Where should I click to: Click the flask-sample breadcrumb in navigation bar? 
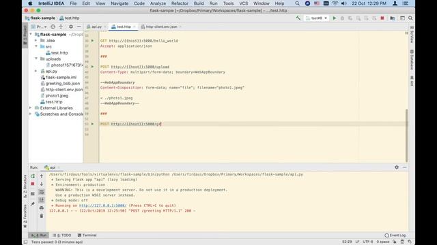(x=40, y=18)
